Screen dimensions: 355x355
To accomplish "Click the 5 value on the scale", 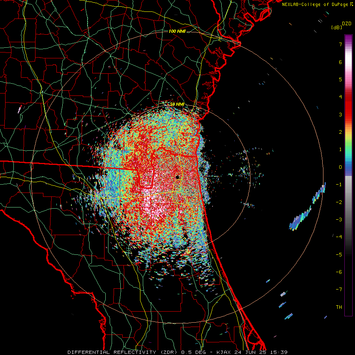I will (340, 79).
